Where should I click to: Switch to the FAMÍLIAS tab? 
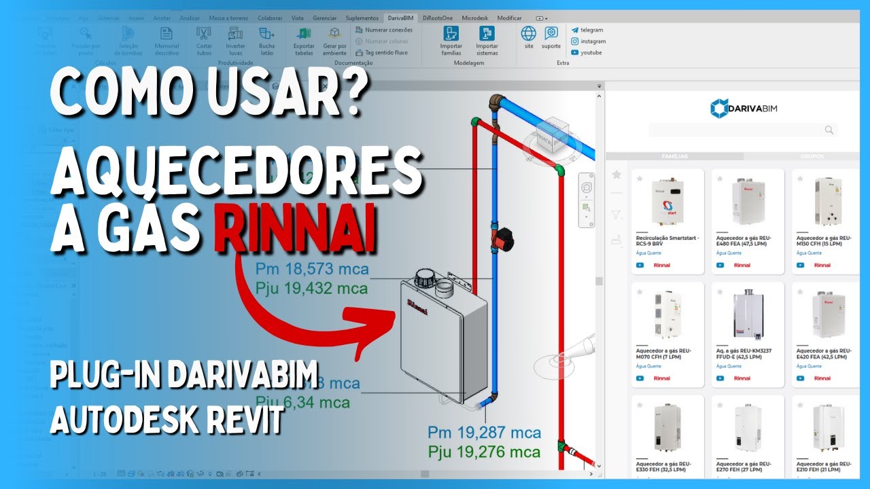click(x=675, y=156)
